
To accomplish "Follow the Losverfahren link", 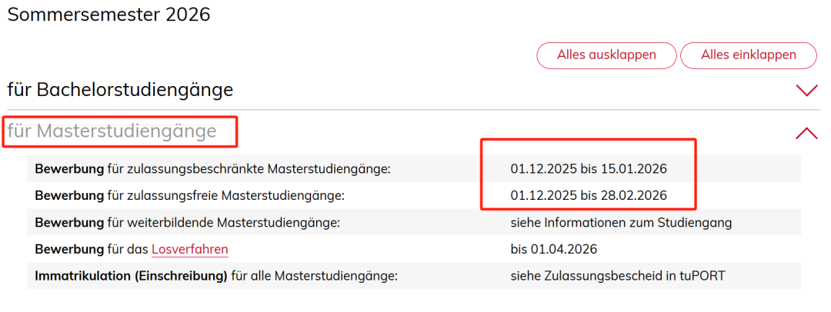I will pyautogui.click(x=190, y=249).
